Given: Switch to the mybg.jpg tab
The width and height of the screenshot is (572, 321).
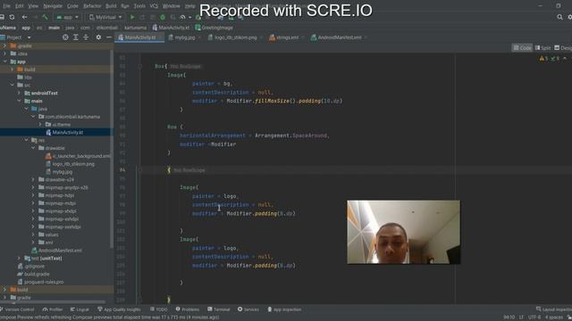Looking at the screenshot, I should pyautogui.click(x=185, y=37).
